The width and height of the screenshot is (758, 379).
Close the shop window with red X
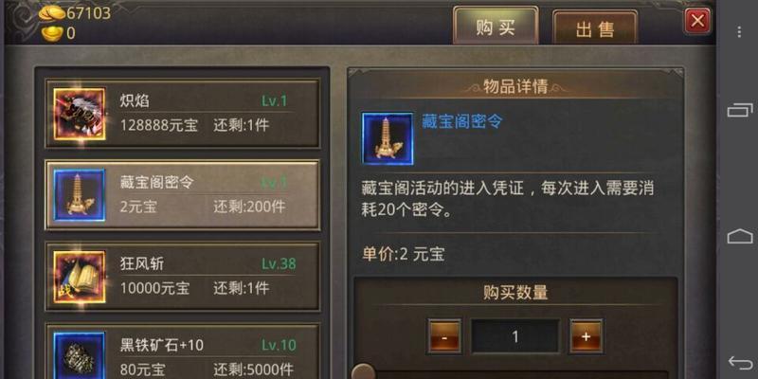coord(697,21)
